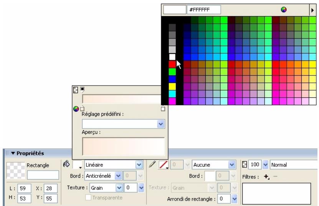Click the Aperçu gradient preview box

[x=123, y=147]
